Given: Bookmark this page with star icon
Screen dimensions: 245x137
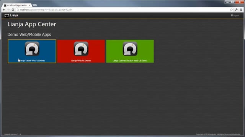Looking at the screenshot, I should [x=231, y=10].
